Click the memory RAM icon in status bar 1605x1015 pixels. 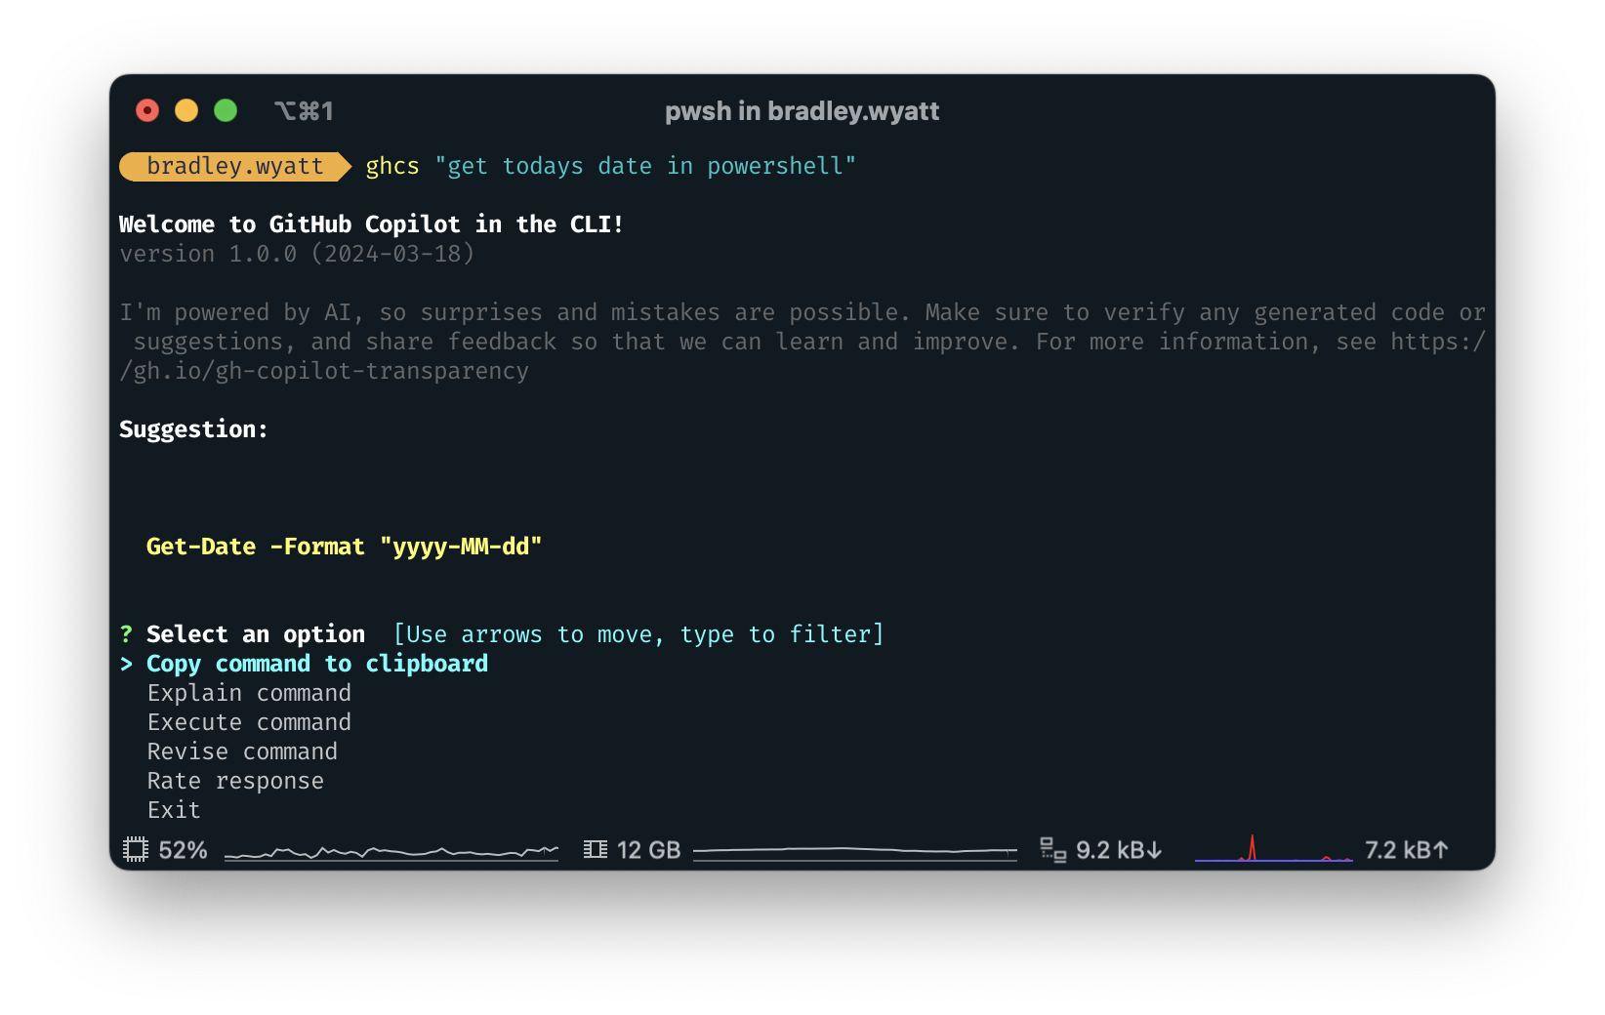596,850
